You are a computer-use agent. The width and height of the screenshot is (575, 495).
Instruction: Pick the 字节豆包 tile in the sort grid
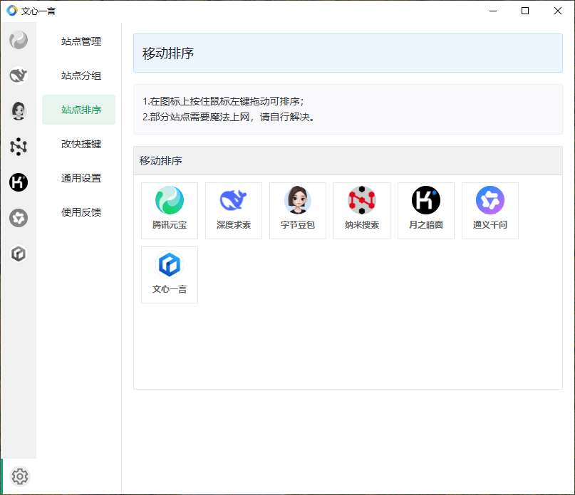[298, 211]
